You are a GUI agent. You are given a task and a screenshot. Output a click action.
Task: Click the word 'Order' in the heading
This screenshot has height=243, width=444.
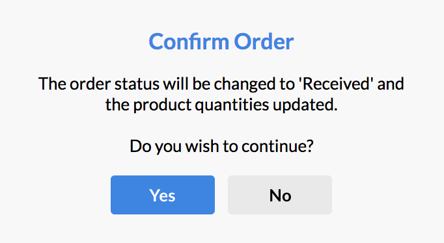click(x=264, y=42)
